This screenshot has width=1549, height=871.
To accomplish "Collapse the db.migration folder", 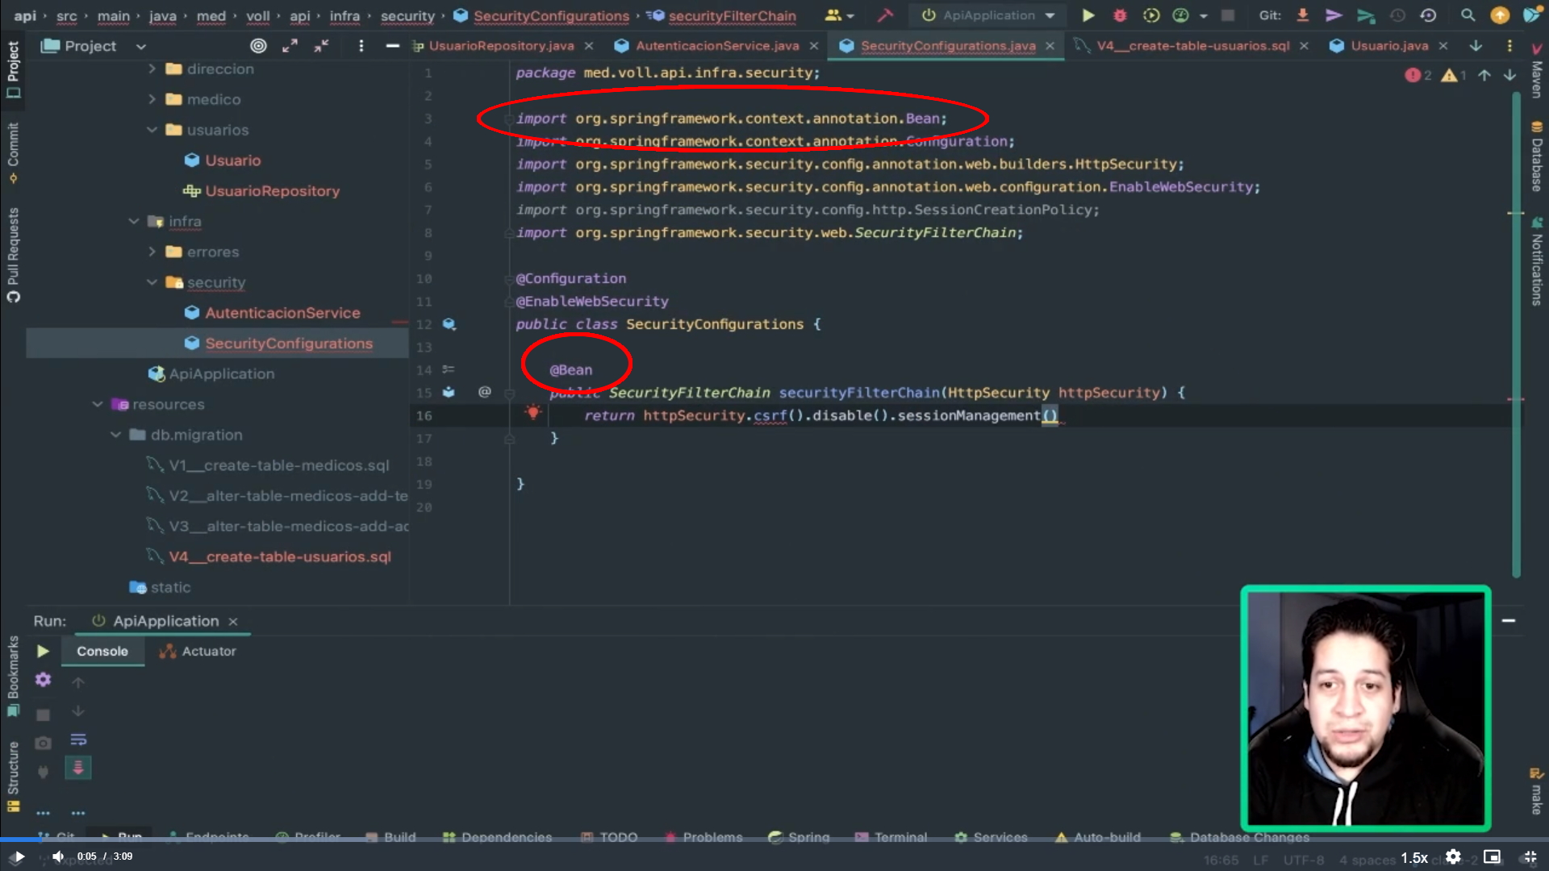I will click(x=116, y=435).
